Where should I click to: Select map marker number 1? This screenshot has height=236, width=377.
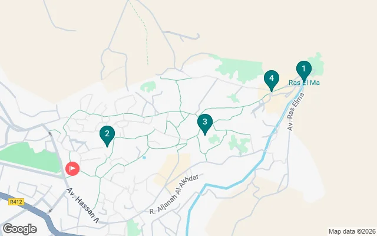[304, 70]
